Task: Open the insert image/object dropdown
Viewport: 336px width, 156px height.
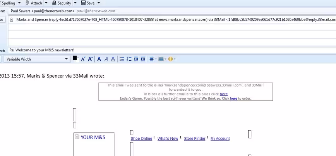Action: [162, 59]
